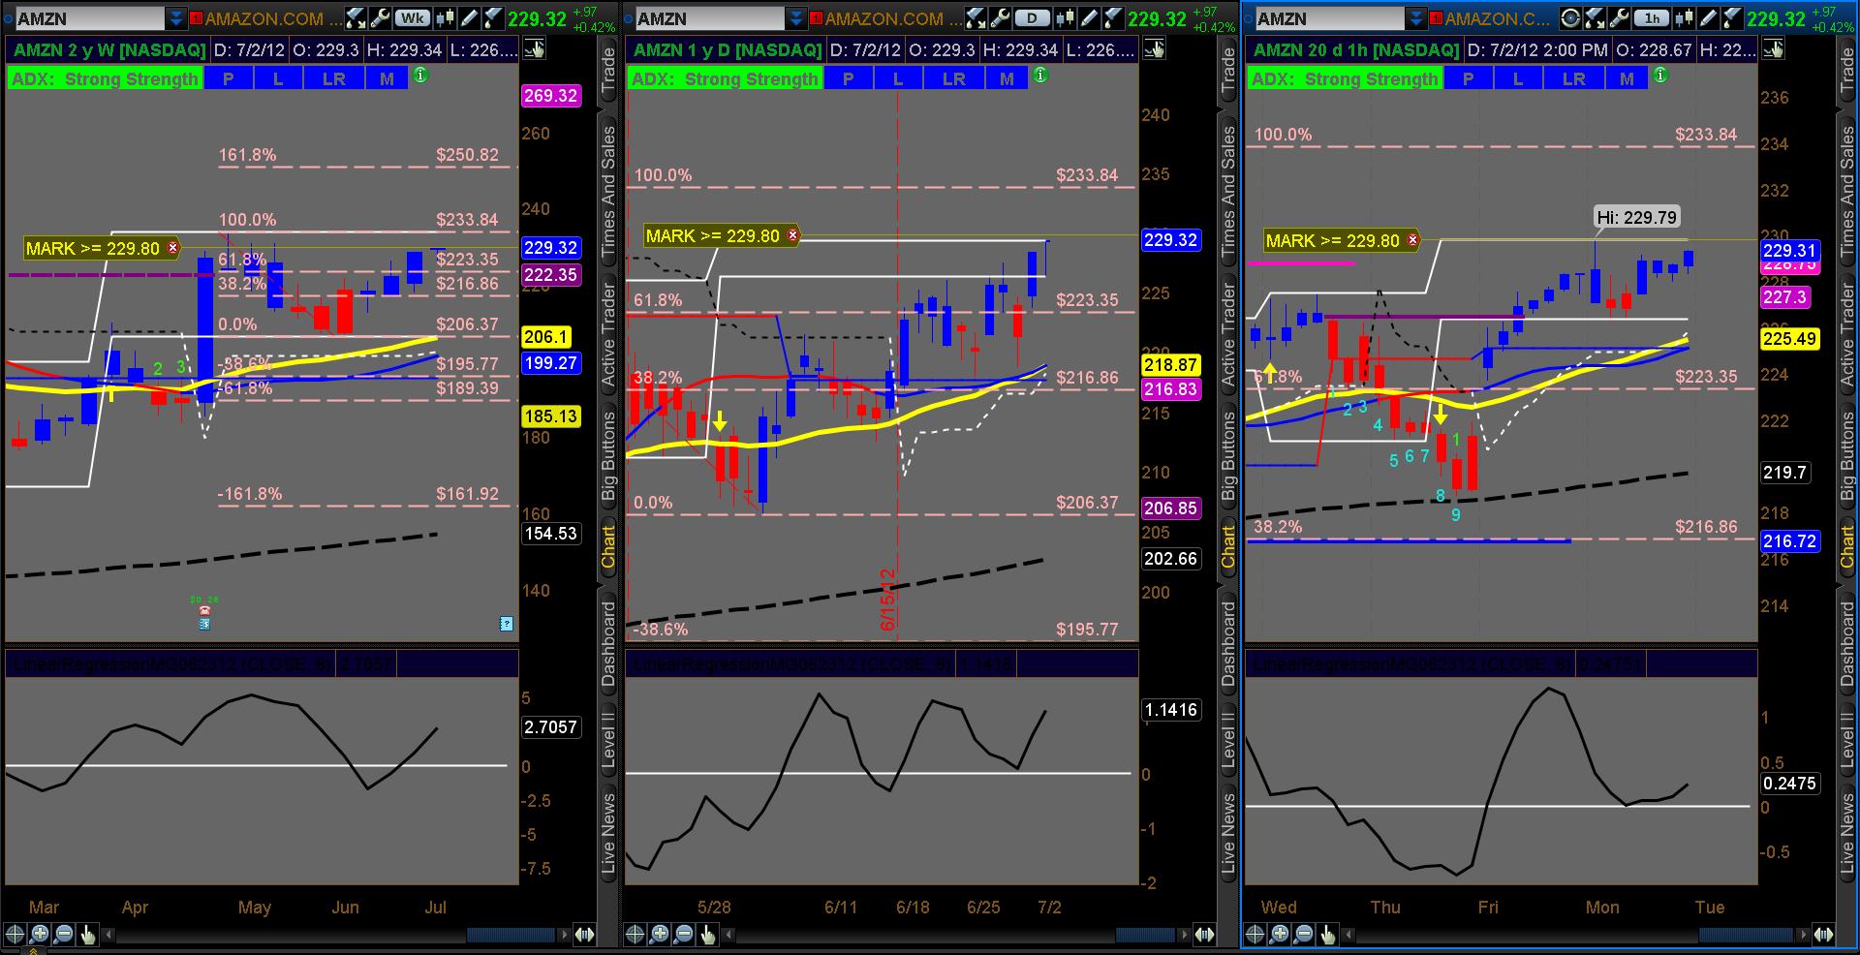The image size is (1860, 955).
Task: Open symbol dropdown arrow in daily chart
Action: (x=795, y=18)
